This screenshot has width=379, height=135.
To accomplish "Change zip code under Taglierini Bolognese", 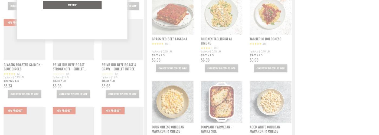I will [x=270, y=68].
